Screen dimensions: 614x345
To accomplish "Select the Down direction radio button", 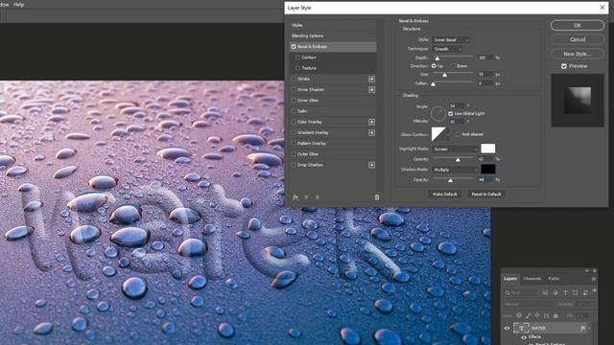I will [454, 66].
